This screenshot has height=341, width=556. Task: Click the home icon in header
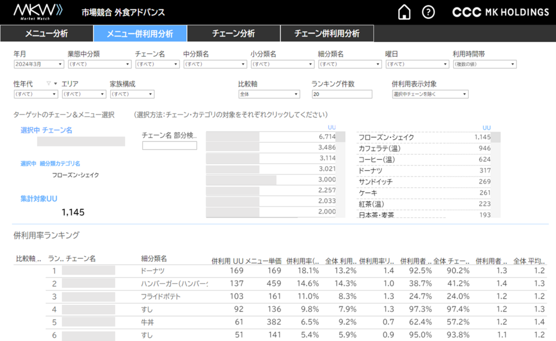tap(405, 12)
